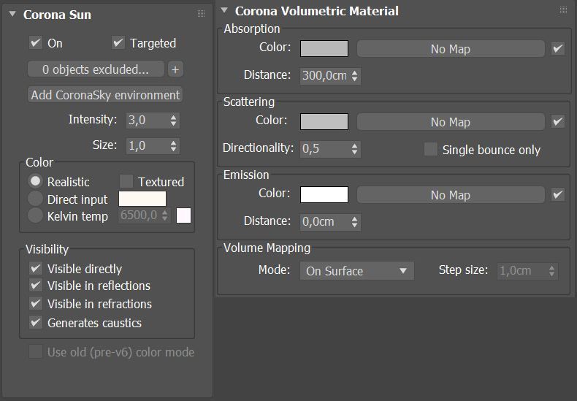The image size is (577, 401).
Task: Click the Emission Distance spinner arrows
Action: coord(354,222)
